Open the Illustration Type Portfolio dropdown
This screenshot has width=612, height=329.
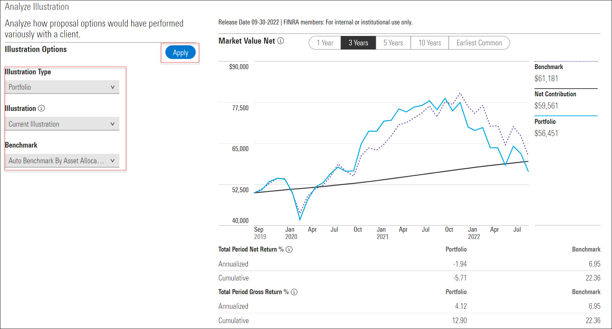pos(62,87)
